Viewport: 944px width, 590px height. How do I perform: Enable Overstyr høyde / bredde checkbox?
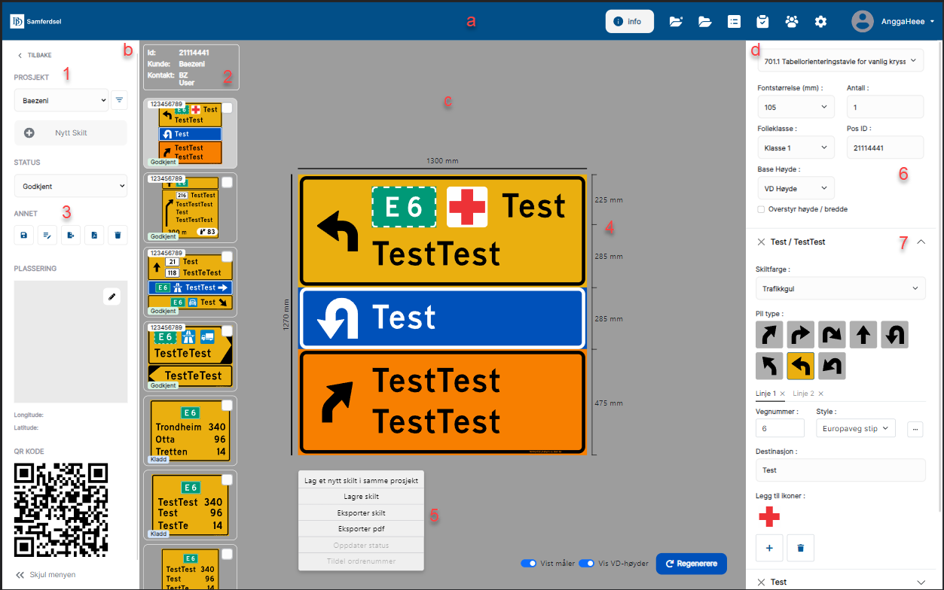(x=761, y=208)
